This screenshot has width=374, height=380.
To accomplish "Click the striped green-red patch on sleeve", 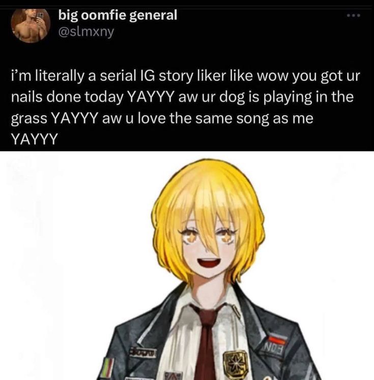I will pyautogui.click(x=108, y=368).
